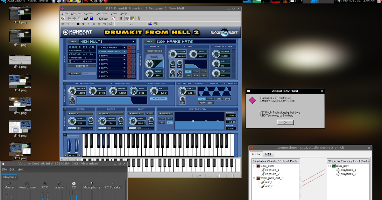382x200 pixels.
Task: Click the Loop icon in the transport bar
Action: tap(111, 23)
